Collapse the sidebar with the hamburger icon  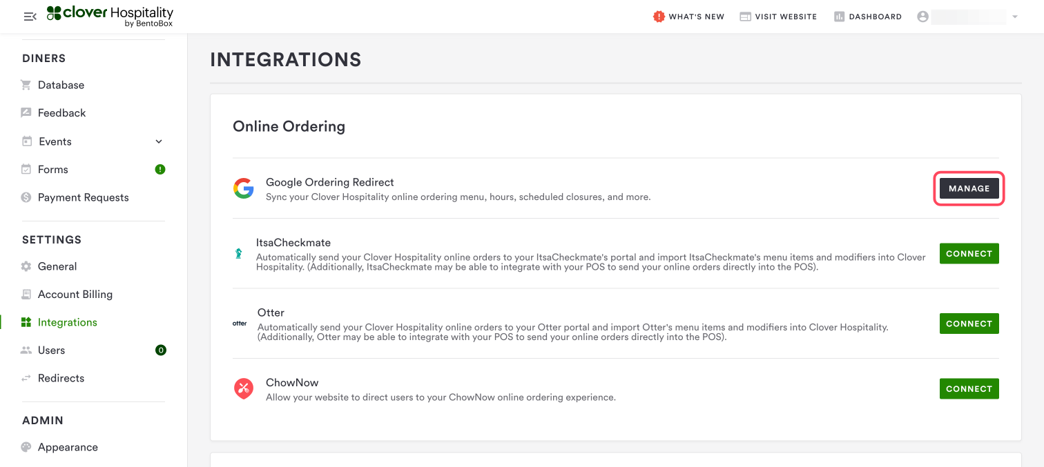pos(30,17)
